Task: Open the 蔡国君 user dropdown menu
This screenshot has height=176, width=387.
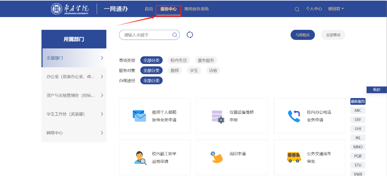Action: click(336, 9)
